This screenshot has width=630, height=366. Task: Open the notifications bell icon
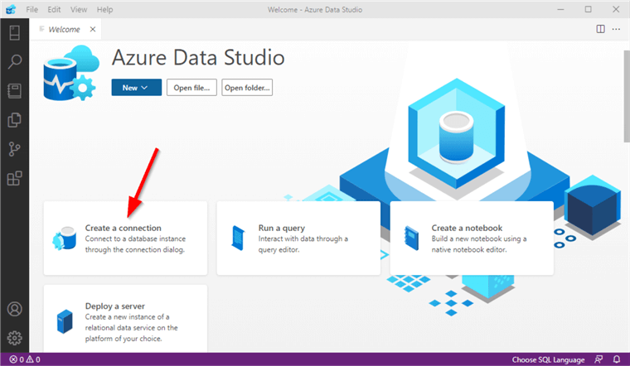tap(617, 359)
